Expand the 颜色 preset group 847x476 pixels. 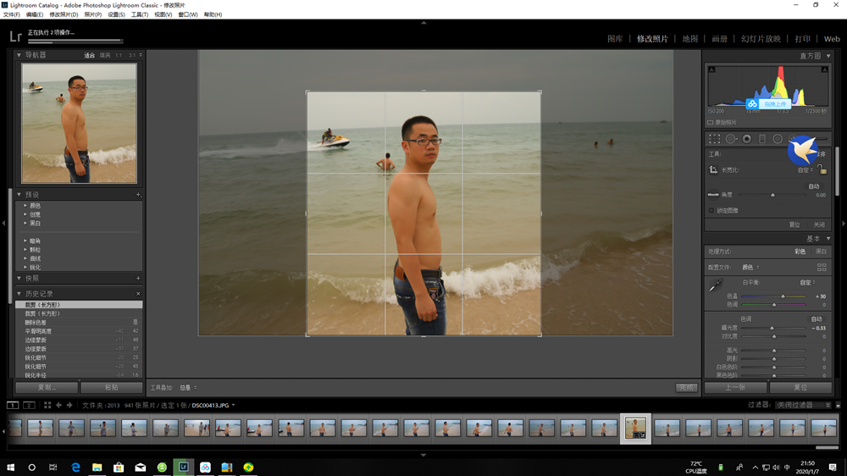pos(26,206)
